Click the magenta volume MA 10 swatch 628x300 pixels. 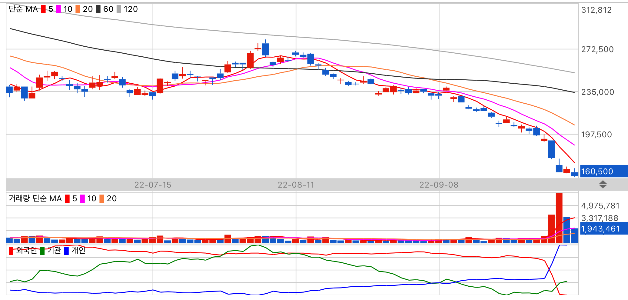(x=82, y=199)
